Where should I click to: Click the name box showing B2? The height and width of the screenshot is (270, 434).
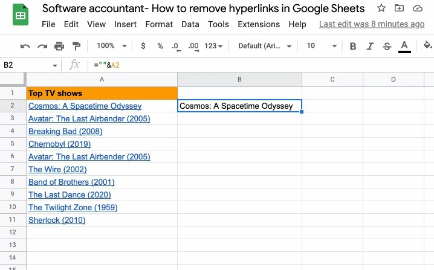(x=27, y=65)
